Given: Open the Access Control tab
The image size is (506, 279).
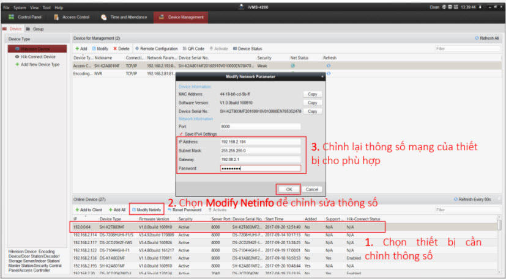Looking at the screenshot, I should [x=73, y=17].
